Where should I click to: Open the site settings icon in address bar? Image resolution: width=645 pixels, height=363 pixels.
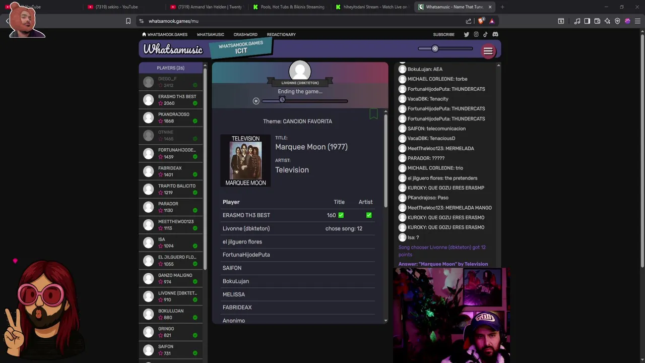point(141,21)
